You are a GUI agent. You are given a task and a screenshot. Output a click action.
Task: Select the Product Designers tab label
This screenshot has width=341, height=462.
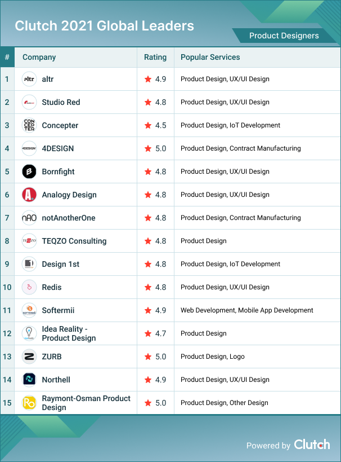pyautogui.click(x=284, y=36)
